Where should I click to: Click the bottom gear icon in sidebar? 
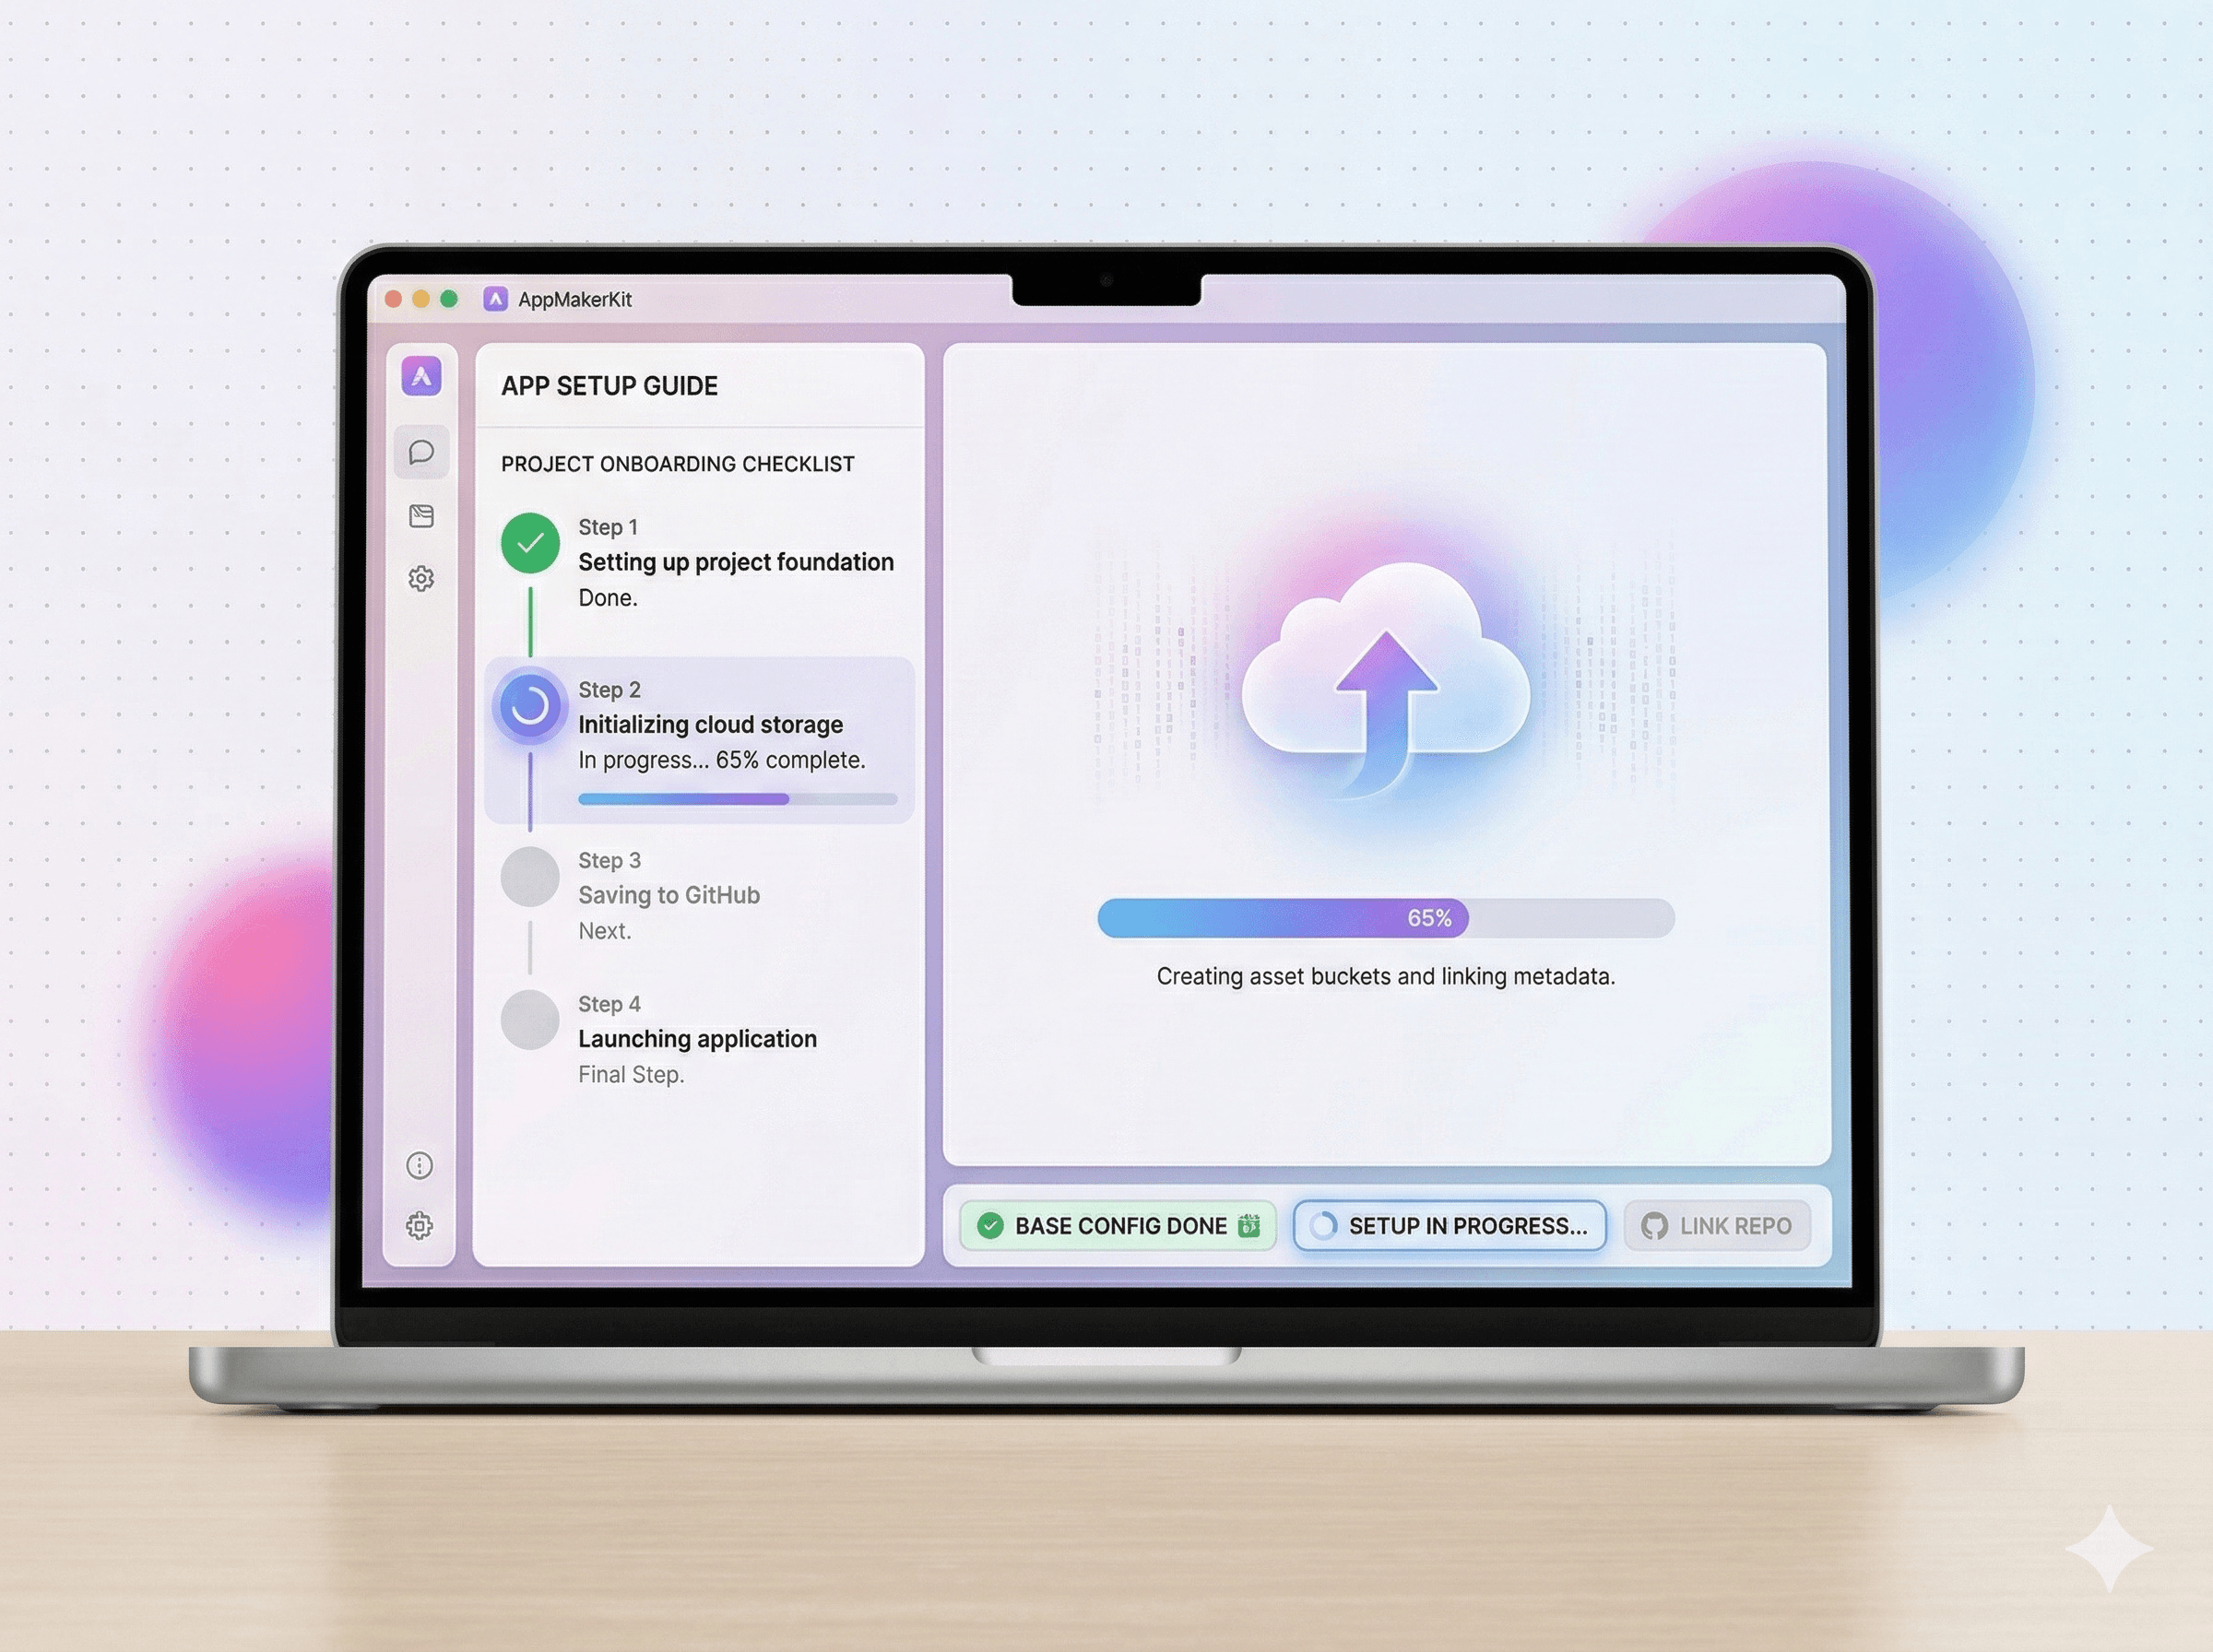click(419, 1225)
